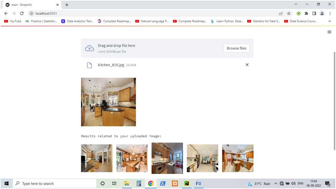Screen dimensions: 336x189
Task: Open a new browser tab
Action: click(67, 5)
